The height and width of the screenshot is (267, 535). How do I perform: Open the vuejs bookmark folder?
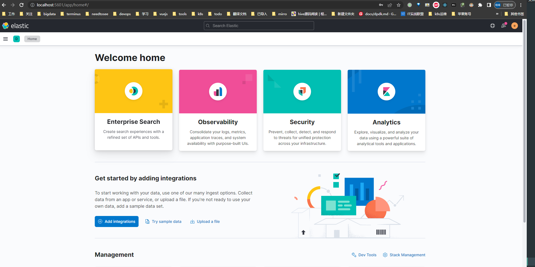pyautogui.click(x=161, y=14)
